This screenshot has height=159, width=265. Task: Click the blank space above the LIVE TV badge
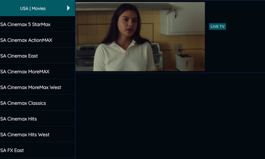[x=217, y=13]
